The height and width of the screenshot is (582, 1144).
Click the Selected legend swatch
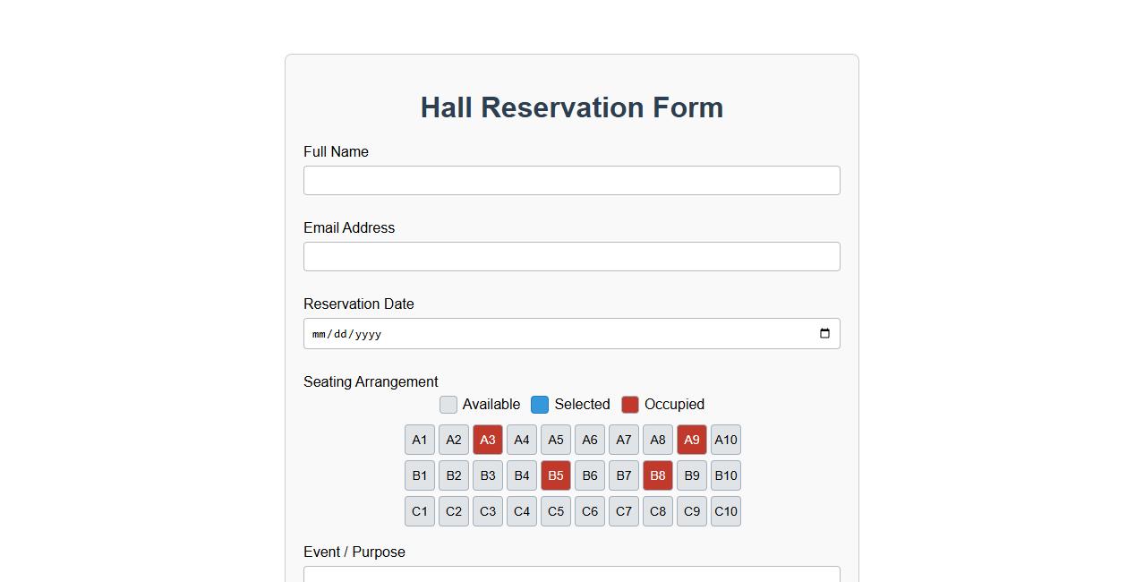539,404
